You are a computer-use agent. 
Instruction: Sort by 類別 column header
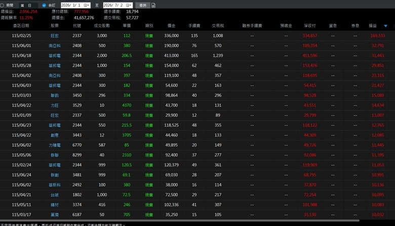[149, 26]
